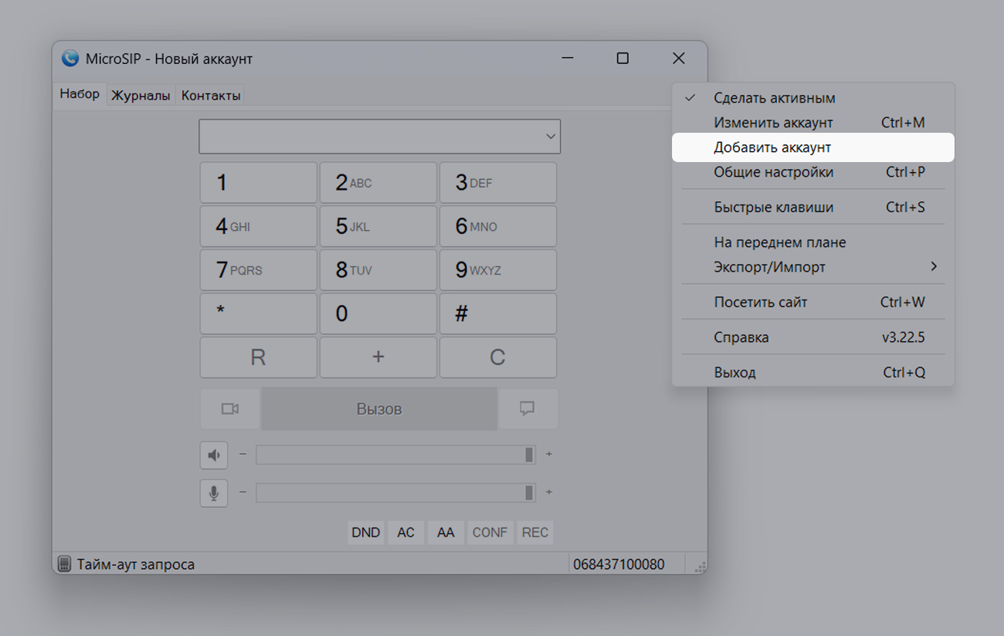This screenshot has width=1004, height=636.
Task: Adjust the speaker volume slider
Action: tap(396, 455)
